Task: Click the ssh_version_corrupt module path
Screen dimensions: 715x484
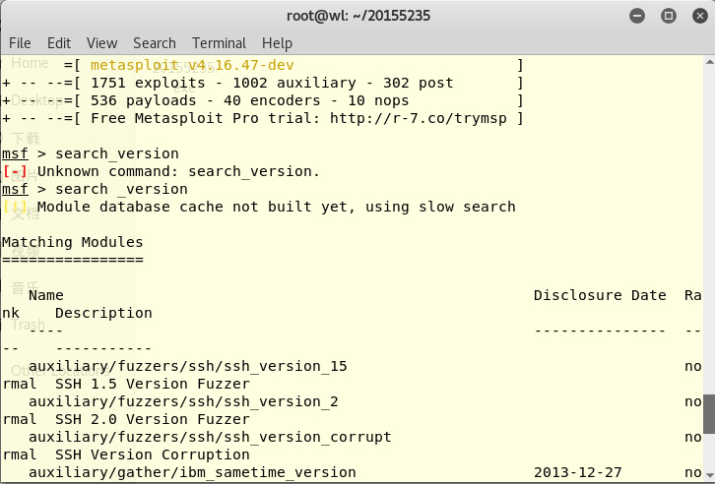Action: 210,437
